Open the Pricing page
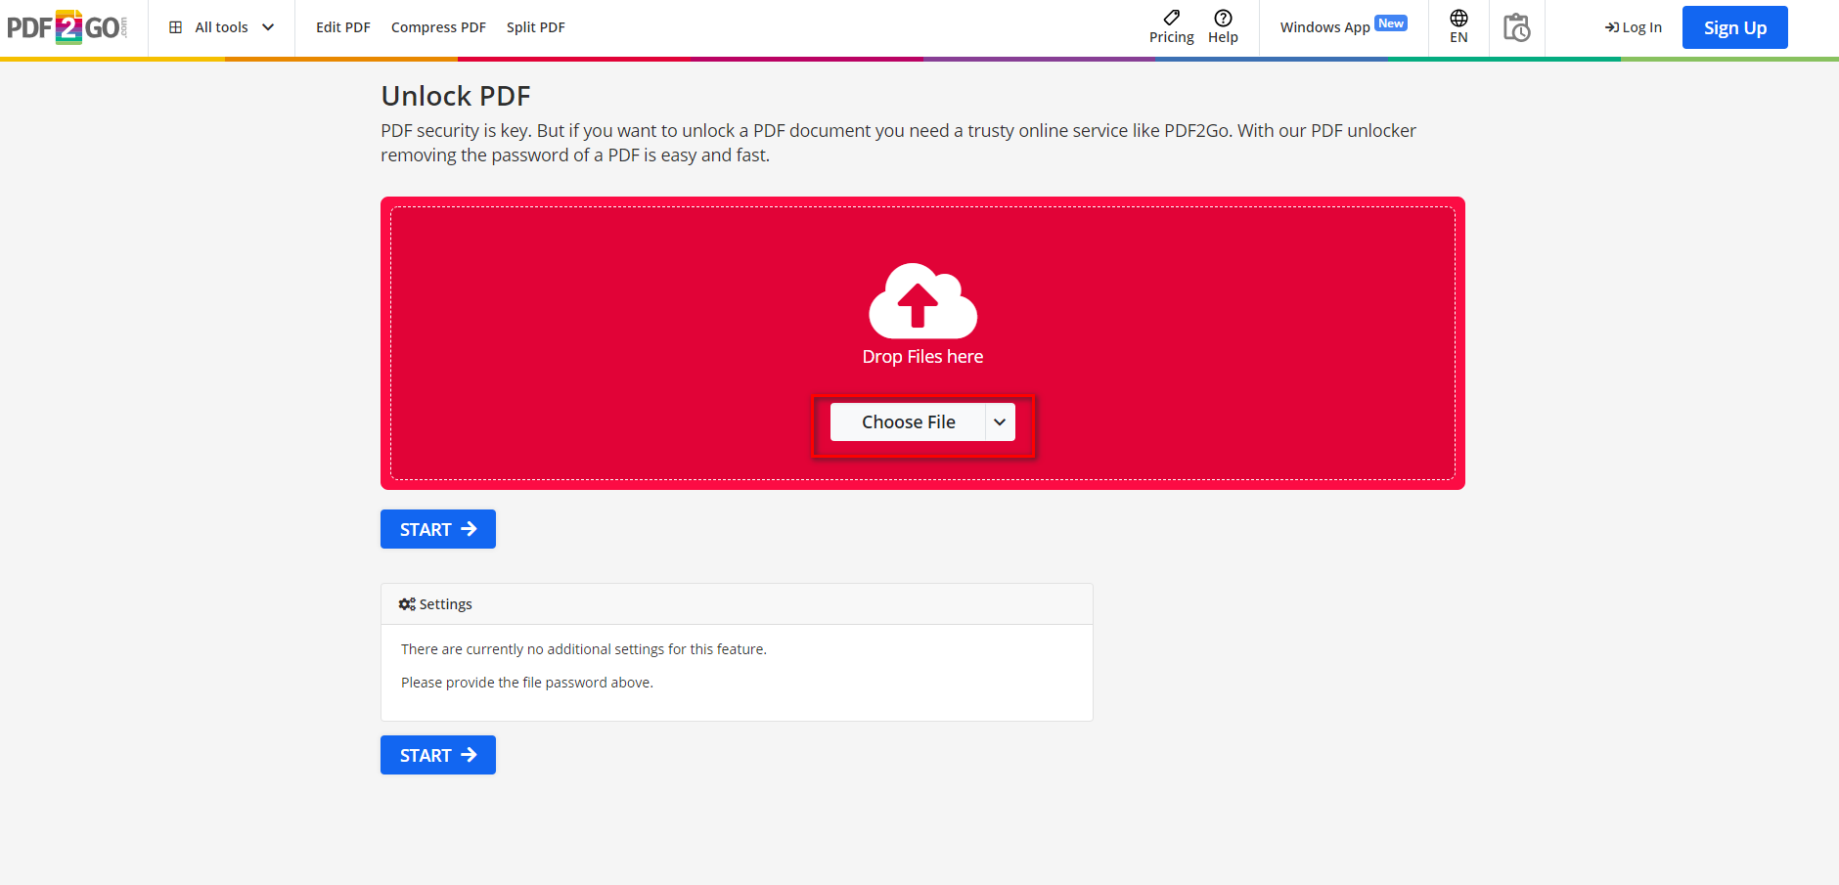 [1172, 27]
